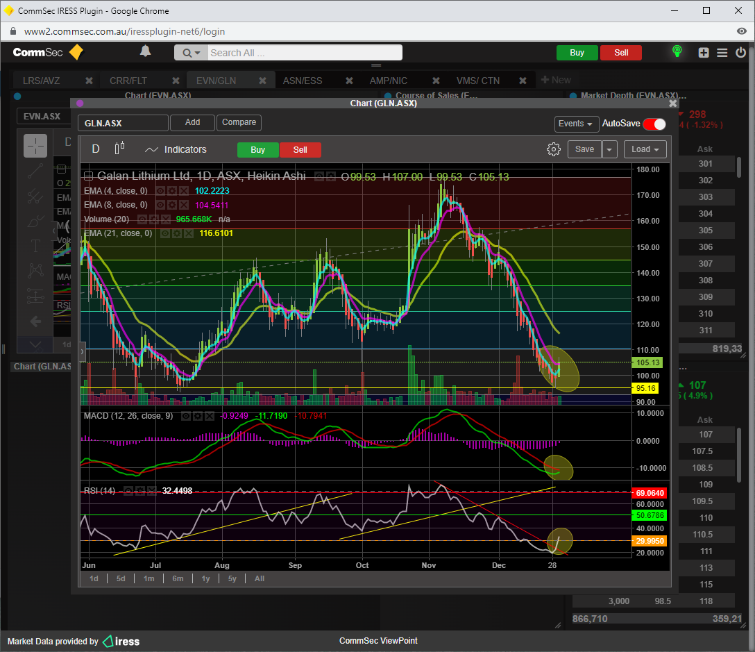Select measure tool in EVN chart
755x652 pixels.
click(35, 295)
